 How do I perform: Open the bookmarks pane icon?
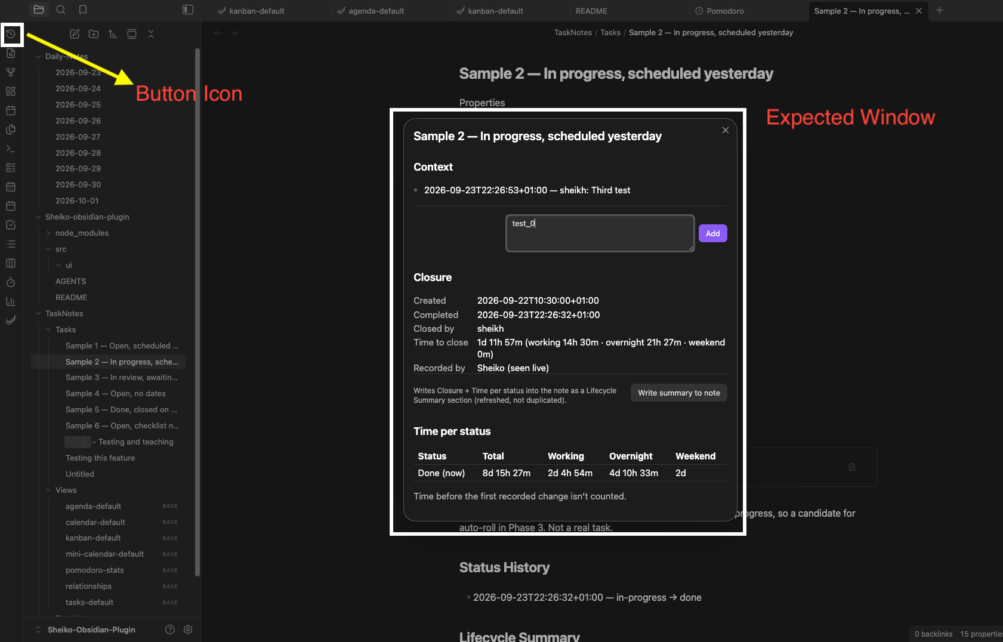pyautogui.click(x=83, y=10)
